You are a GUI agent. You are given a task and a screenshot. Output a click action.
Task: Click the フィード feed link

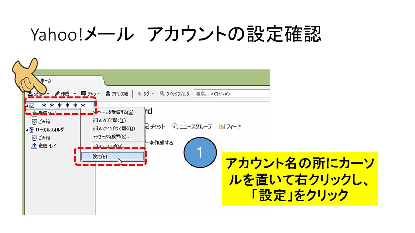234,127
